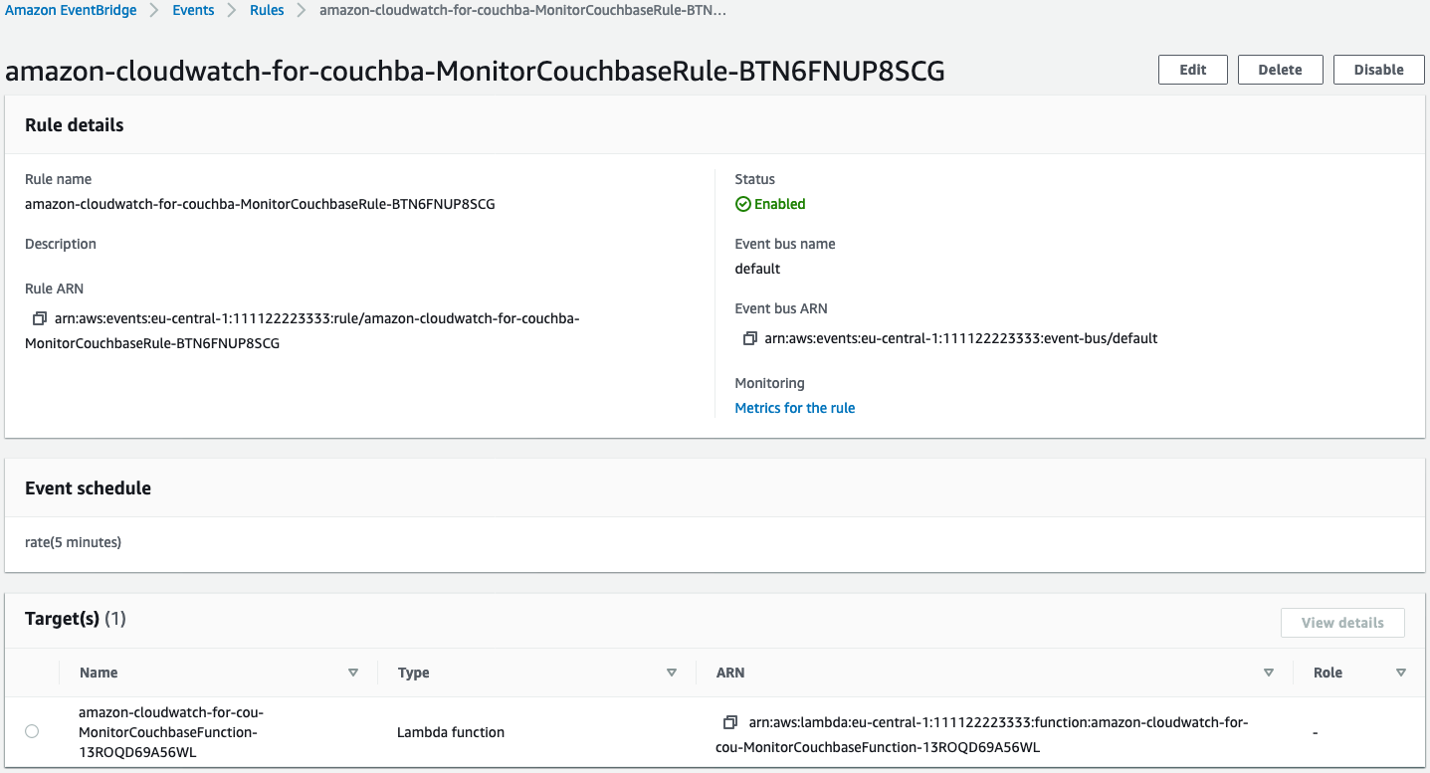Sort targets by Role column arrow
The width and height of the screenshot is (1430, 773).
tap(1401, 673)
